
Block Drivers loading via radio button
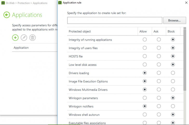(173, 73)
